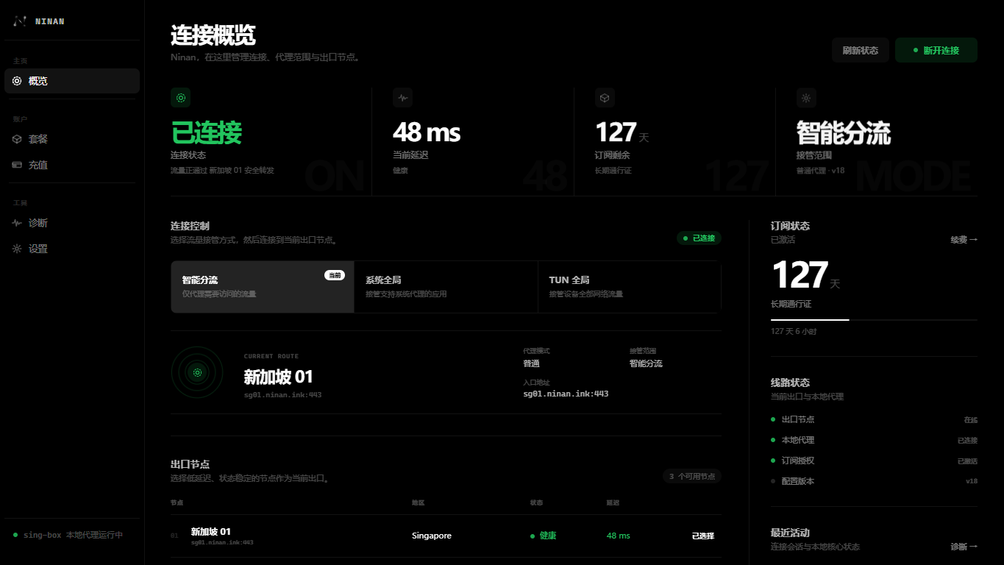This screenshot has height=565, width=1004.
Task: Click the sing-box 本地代理运行中 status
Action: click(68, 535)
